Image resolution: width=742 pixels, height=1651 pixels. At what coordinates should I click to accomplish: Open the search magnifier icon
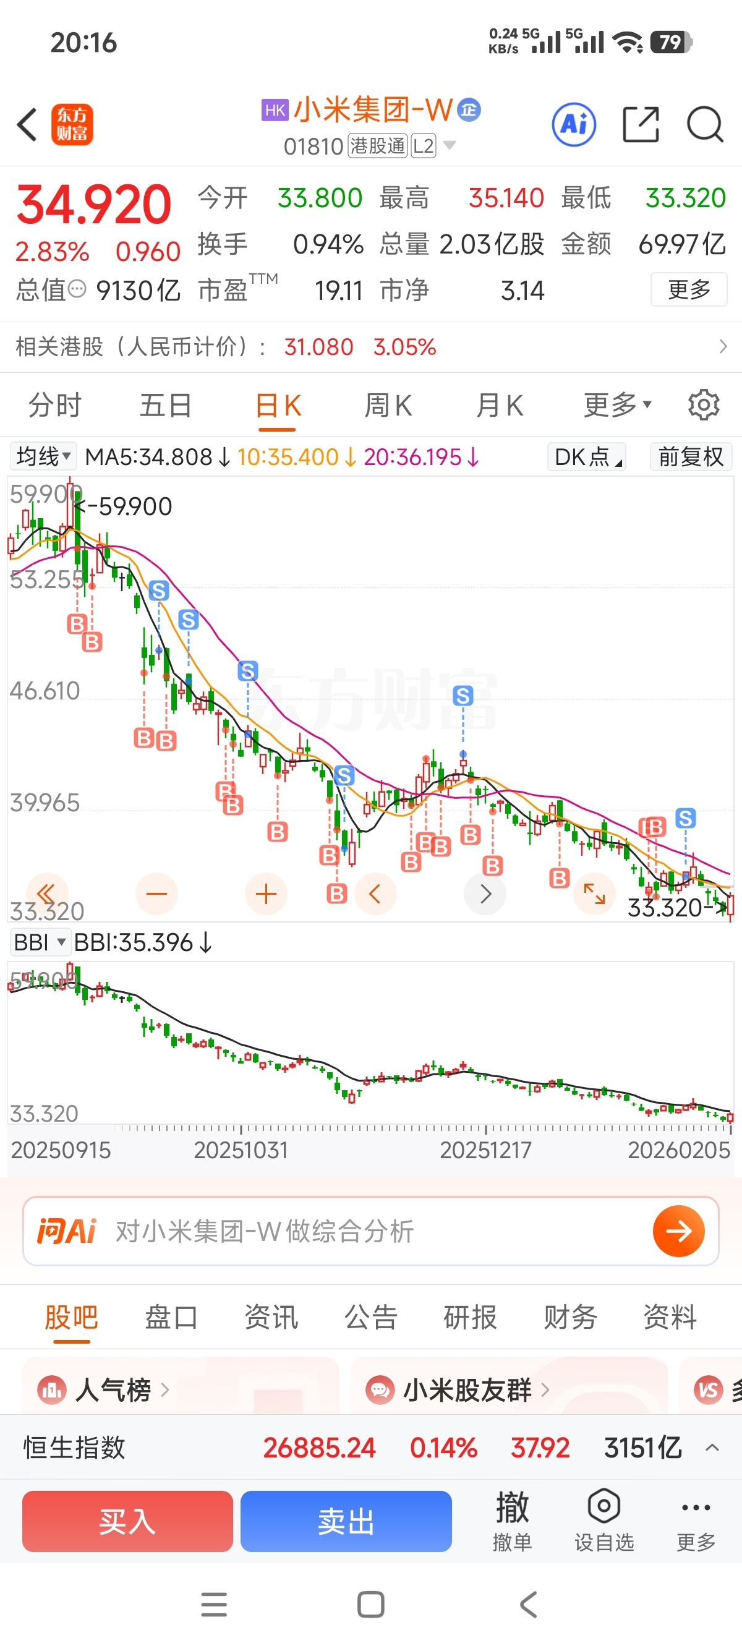[705, 124]
